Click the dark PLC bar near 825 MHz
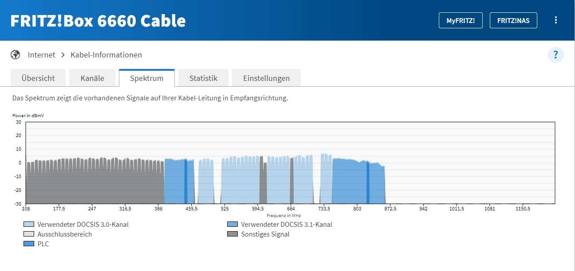 click(x=368, y=183)
